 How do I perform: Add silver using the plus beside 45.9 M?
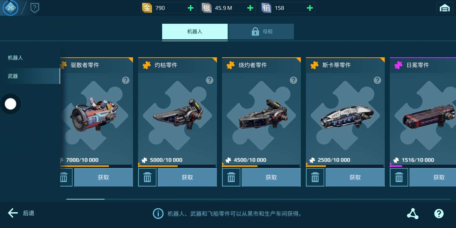[x=250, y=8]
